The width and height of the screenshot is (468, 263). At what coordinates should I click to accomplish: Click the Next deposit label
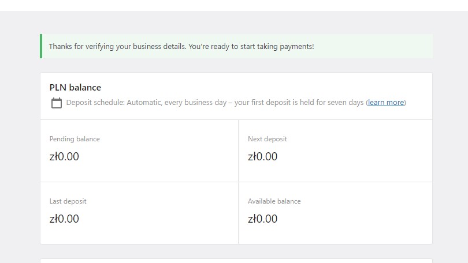click(x=267, y=139)
